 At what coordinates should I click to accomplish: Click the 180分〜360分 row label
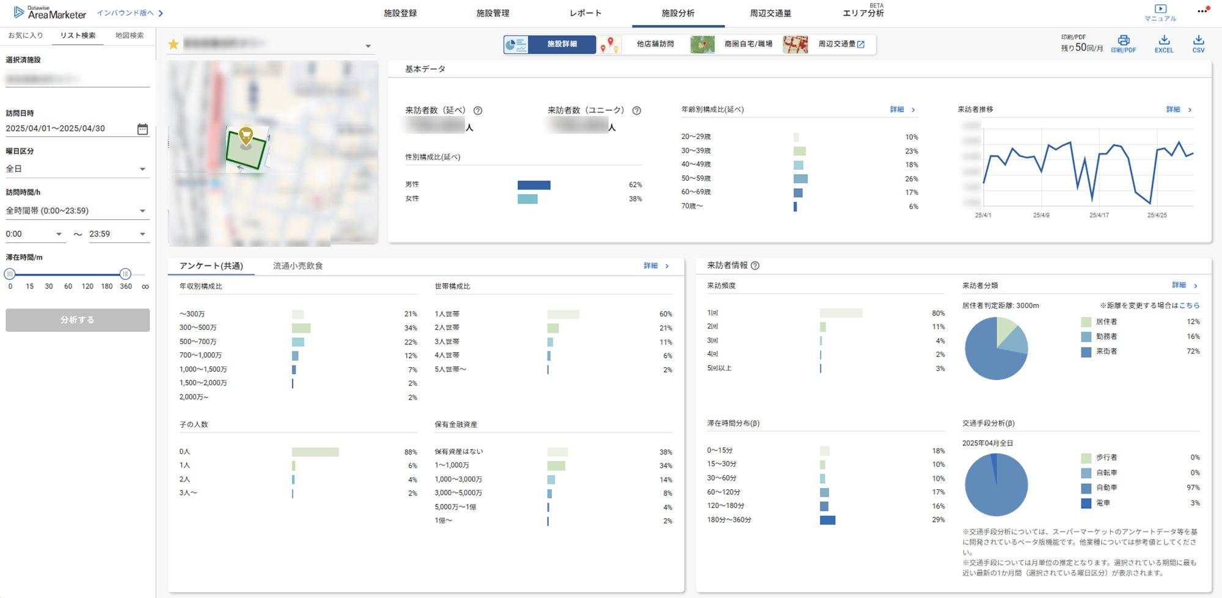click(729, 520)
